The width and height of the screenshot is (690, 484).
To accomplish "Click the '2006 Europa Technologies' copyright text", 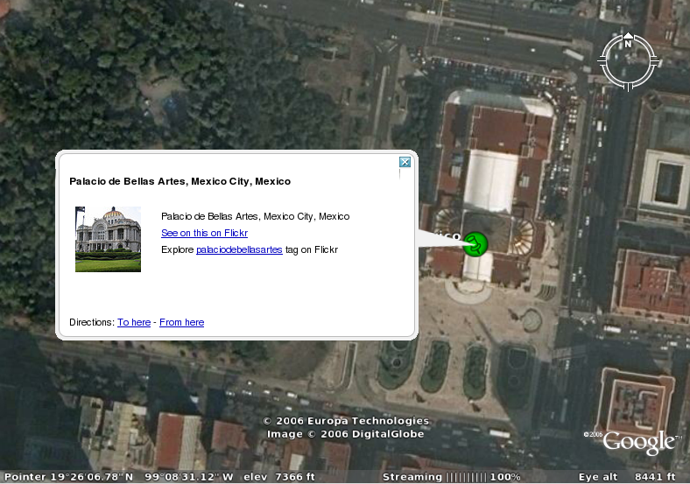I will (x=346, y=421).
